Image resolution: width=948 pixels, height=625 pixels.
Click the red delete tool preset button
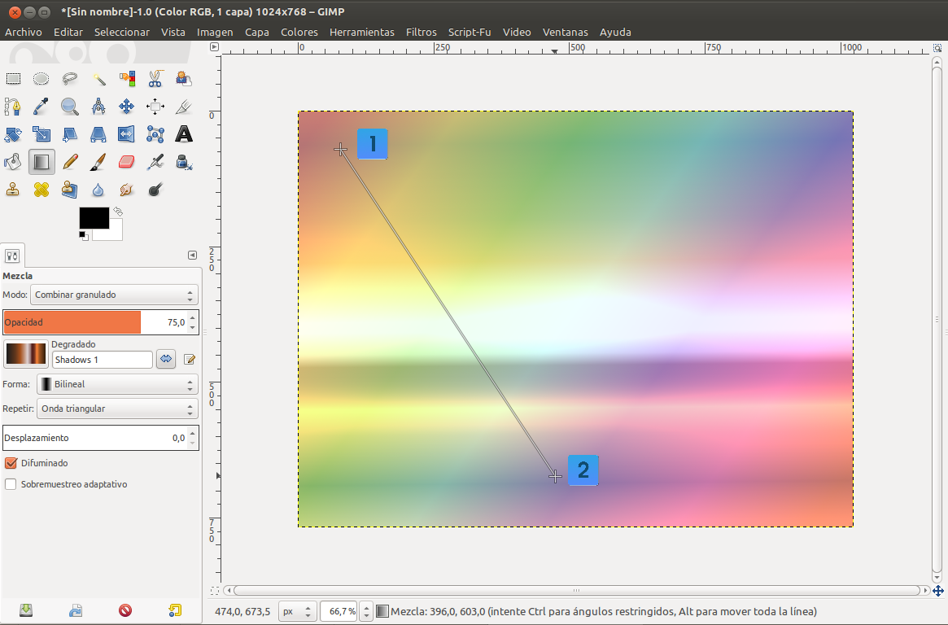click(x=125, y=610)
